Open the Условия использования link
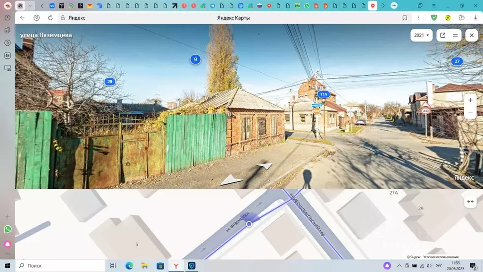The height and width of the screenshot is (272, 483). click(441, 257)
